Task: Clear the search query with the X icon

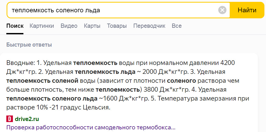Action: [x=222, y=10]
